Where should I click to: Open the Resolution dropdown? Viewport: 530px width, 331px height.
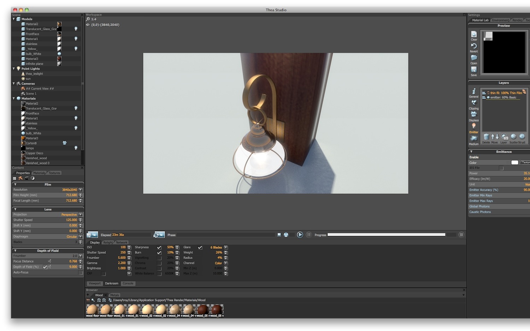point(81,190)
